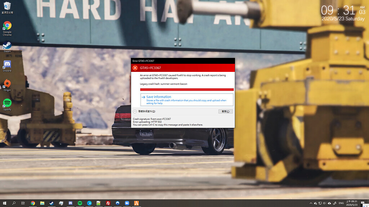
Task: Open the network tray icon
Action: point(320,203)
